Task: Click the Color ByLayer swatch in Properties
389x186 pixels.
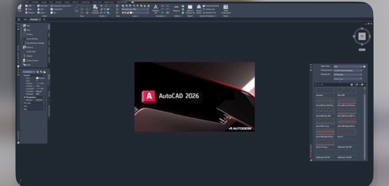Action: point(37,78)
